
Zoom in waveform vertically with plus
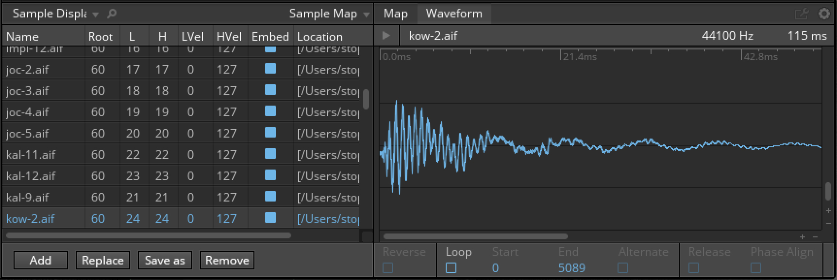829,211
